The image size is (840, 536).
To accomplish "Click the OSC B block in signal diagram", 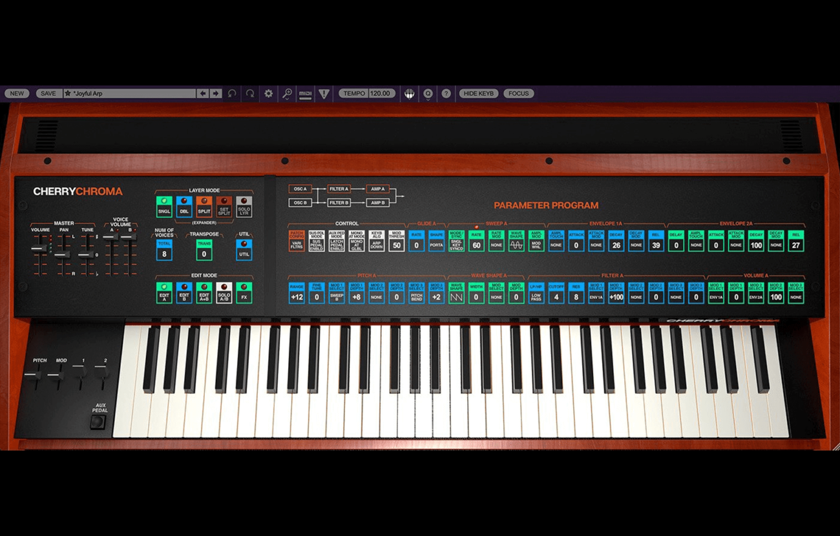I will 300,203.
